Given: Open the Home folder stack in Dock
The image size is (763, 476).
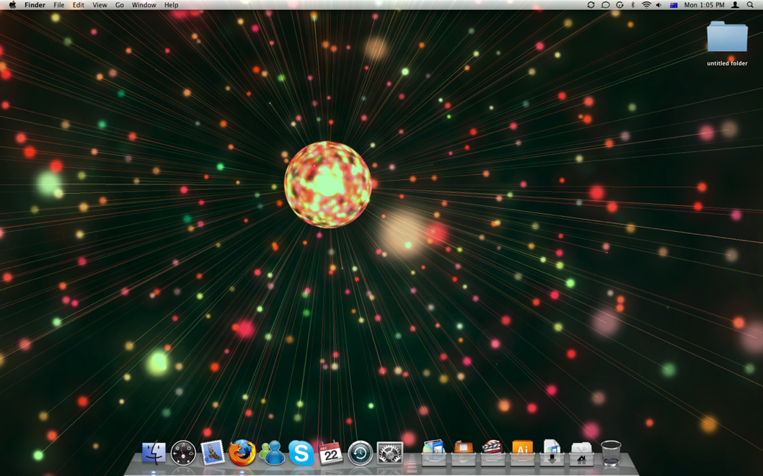Looking at the screenshot, I should click(x=581, y=453).
